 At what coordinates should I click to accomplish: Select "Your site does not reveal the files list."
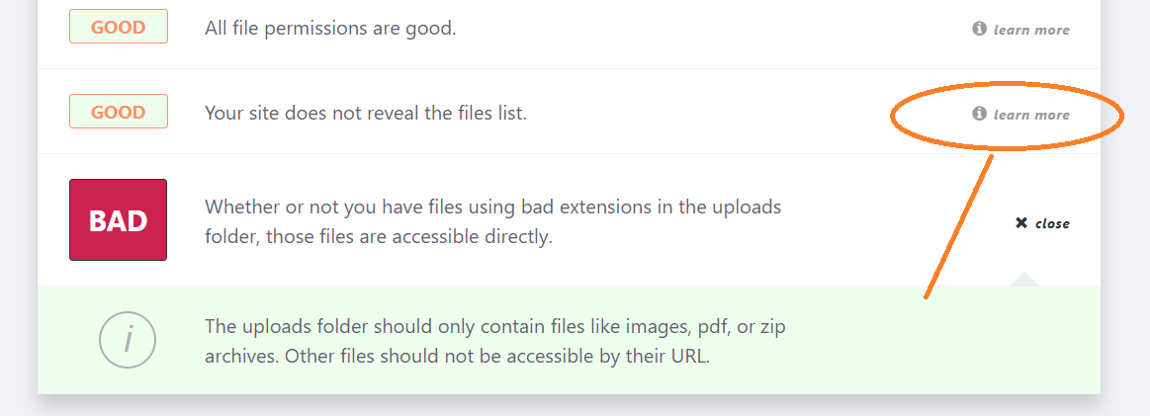click(x=366, y=114)
